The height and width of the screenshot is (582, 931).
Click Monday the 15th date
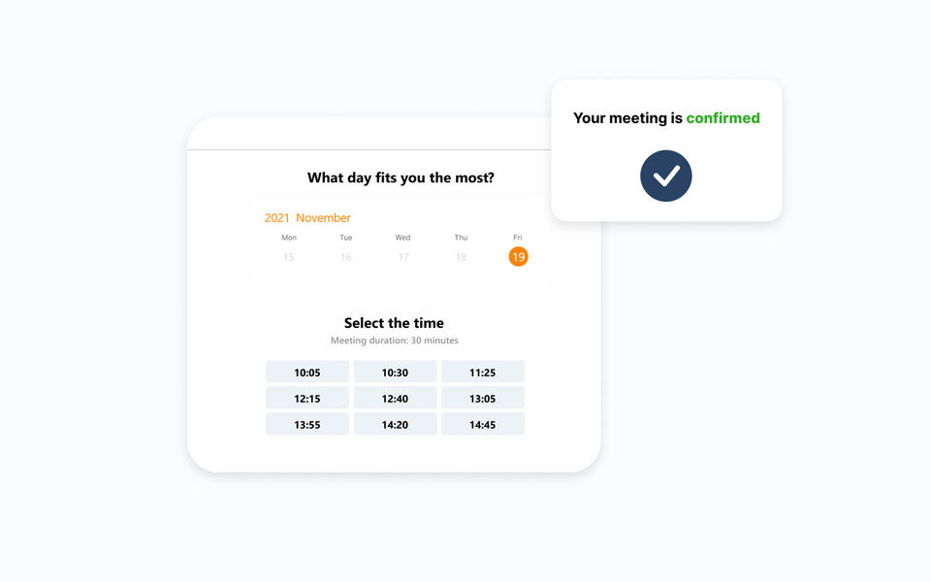coord(288,257)
